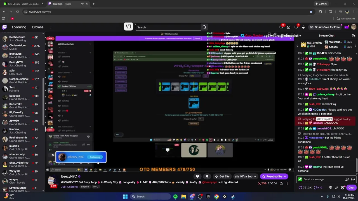Viewport: 358px width, 201px height.
Task: Open the Twitch notifications inbox with 32 badge
Action: pos(281,27)
